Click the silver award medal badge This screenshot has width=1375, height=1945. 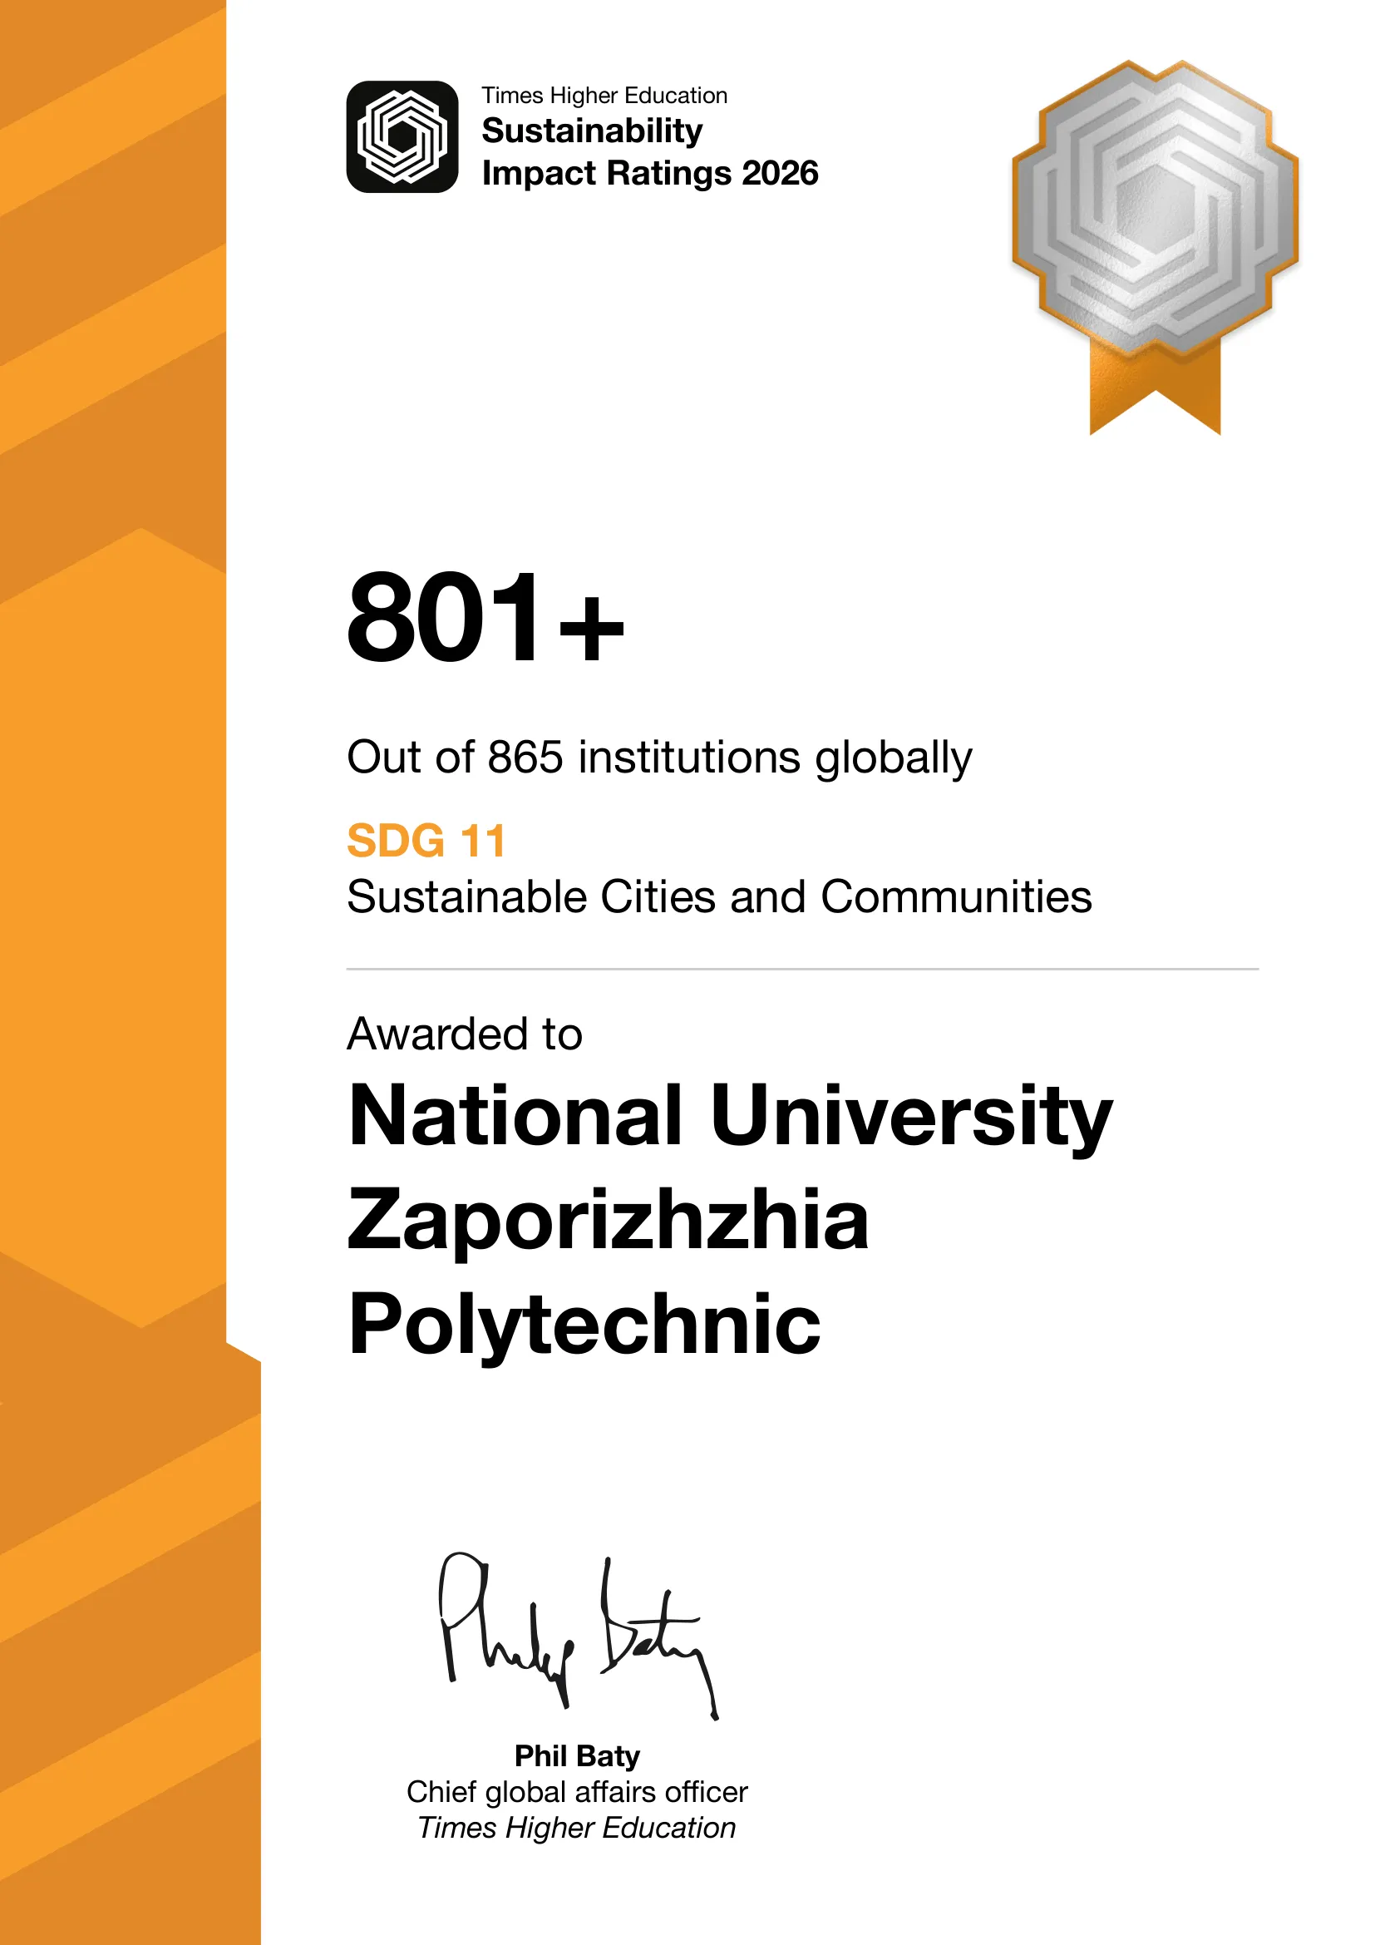point(1155,246)
